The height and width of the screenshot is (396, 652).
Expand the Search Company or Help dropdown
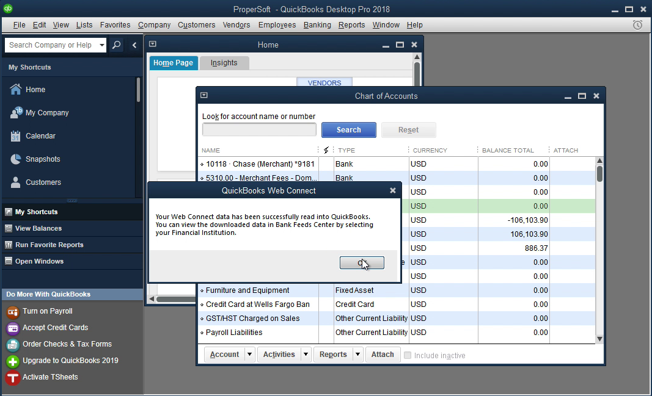pos(102,45)
